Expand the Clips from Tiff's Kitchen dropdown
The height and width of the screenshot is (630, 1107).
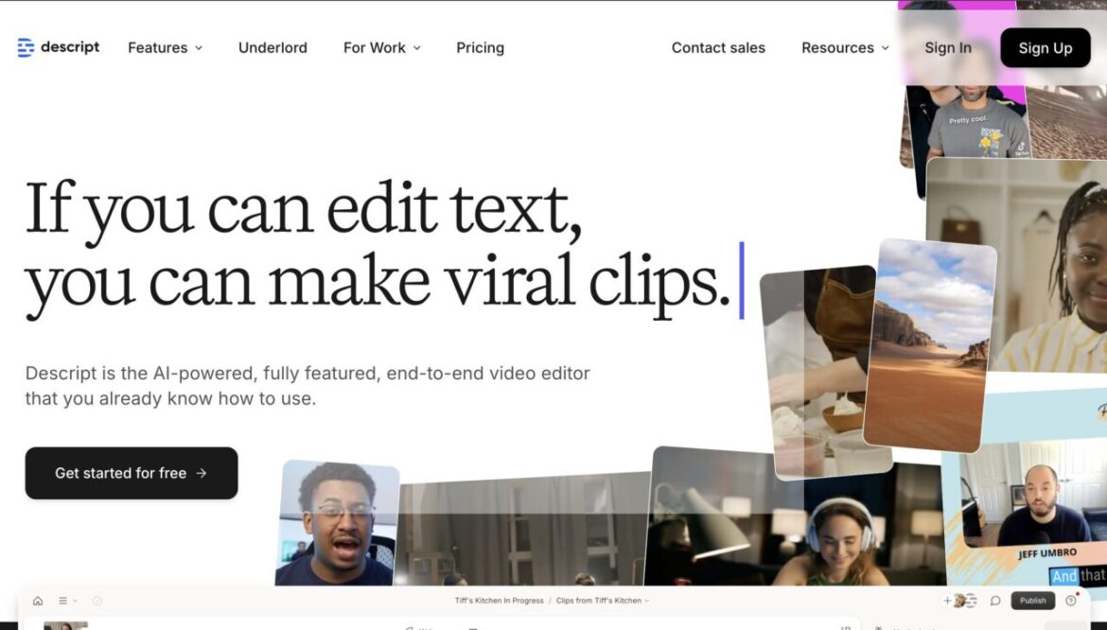603,601
